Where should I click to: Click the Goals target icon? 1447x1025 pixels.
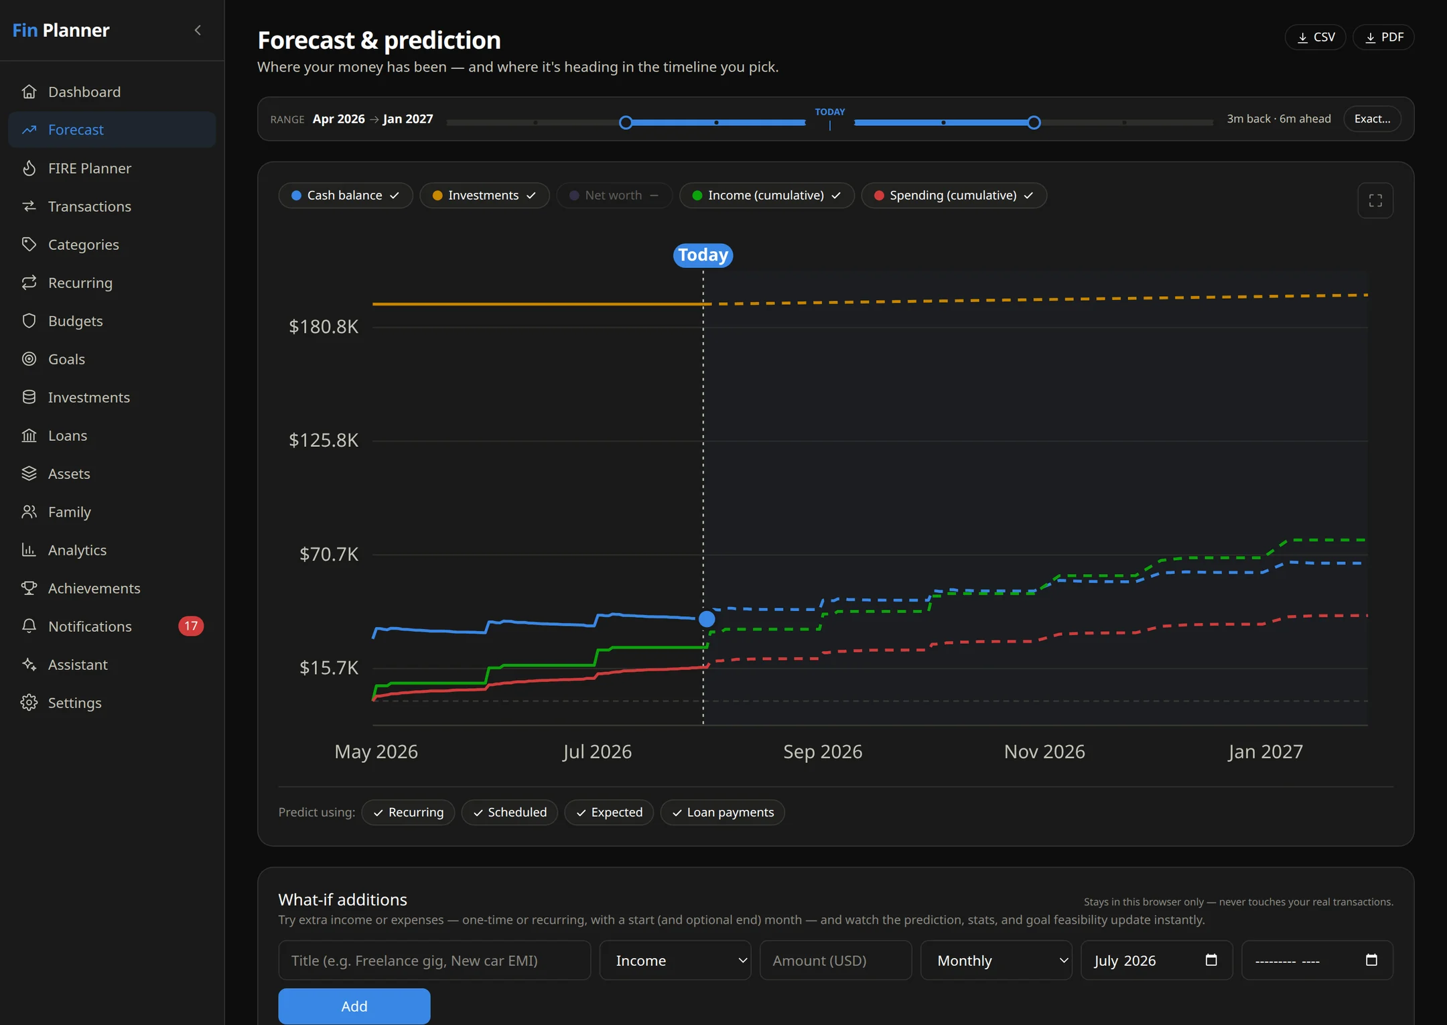pyautogui.click(x=29, y=359)
